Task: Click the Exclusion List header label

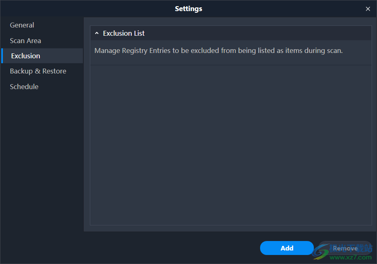Action: click(123, 33)
